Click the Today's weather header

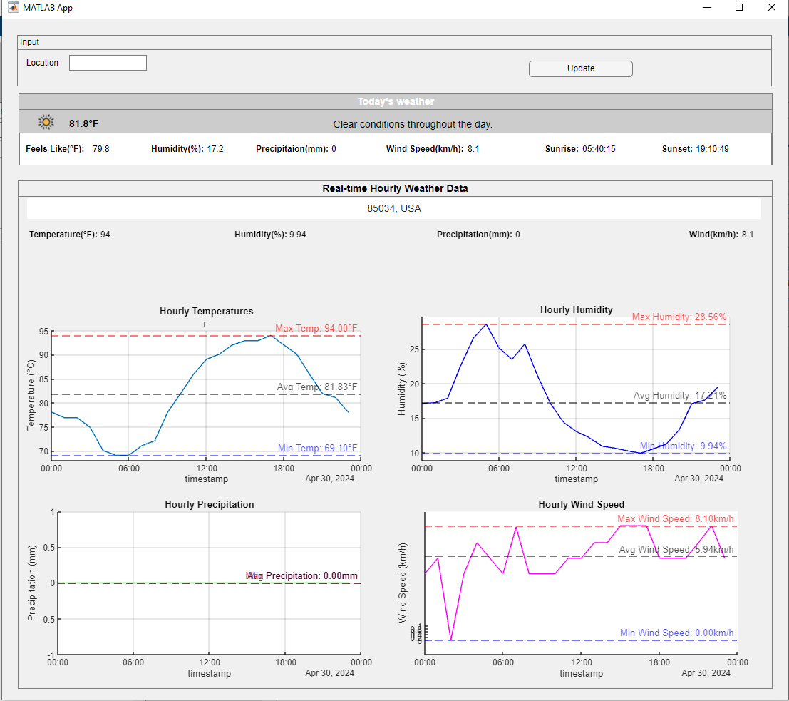pos(396,102)
